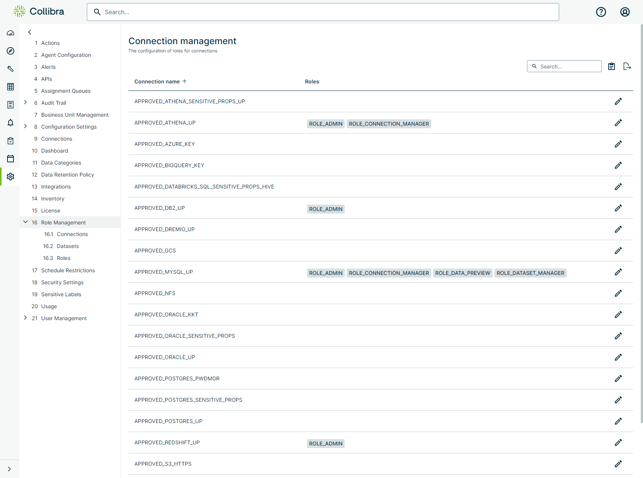Collapse the admin menu with back chevron
The width and height of the screenshot is (643, 478).
(30, 32)
